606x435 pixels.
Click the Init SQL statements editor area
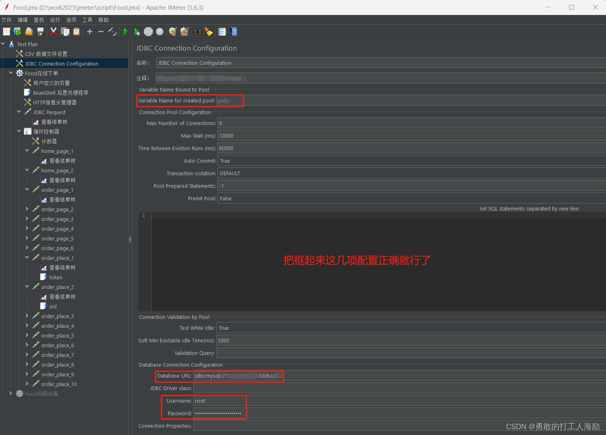coord(379,261)
